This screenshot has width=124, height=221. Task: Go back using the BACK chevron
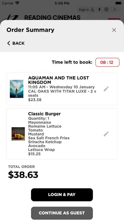pos(16,43)
